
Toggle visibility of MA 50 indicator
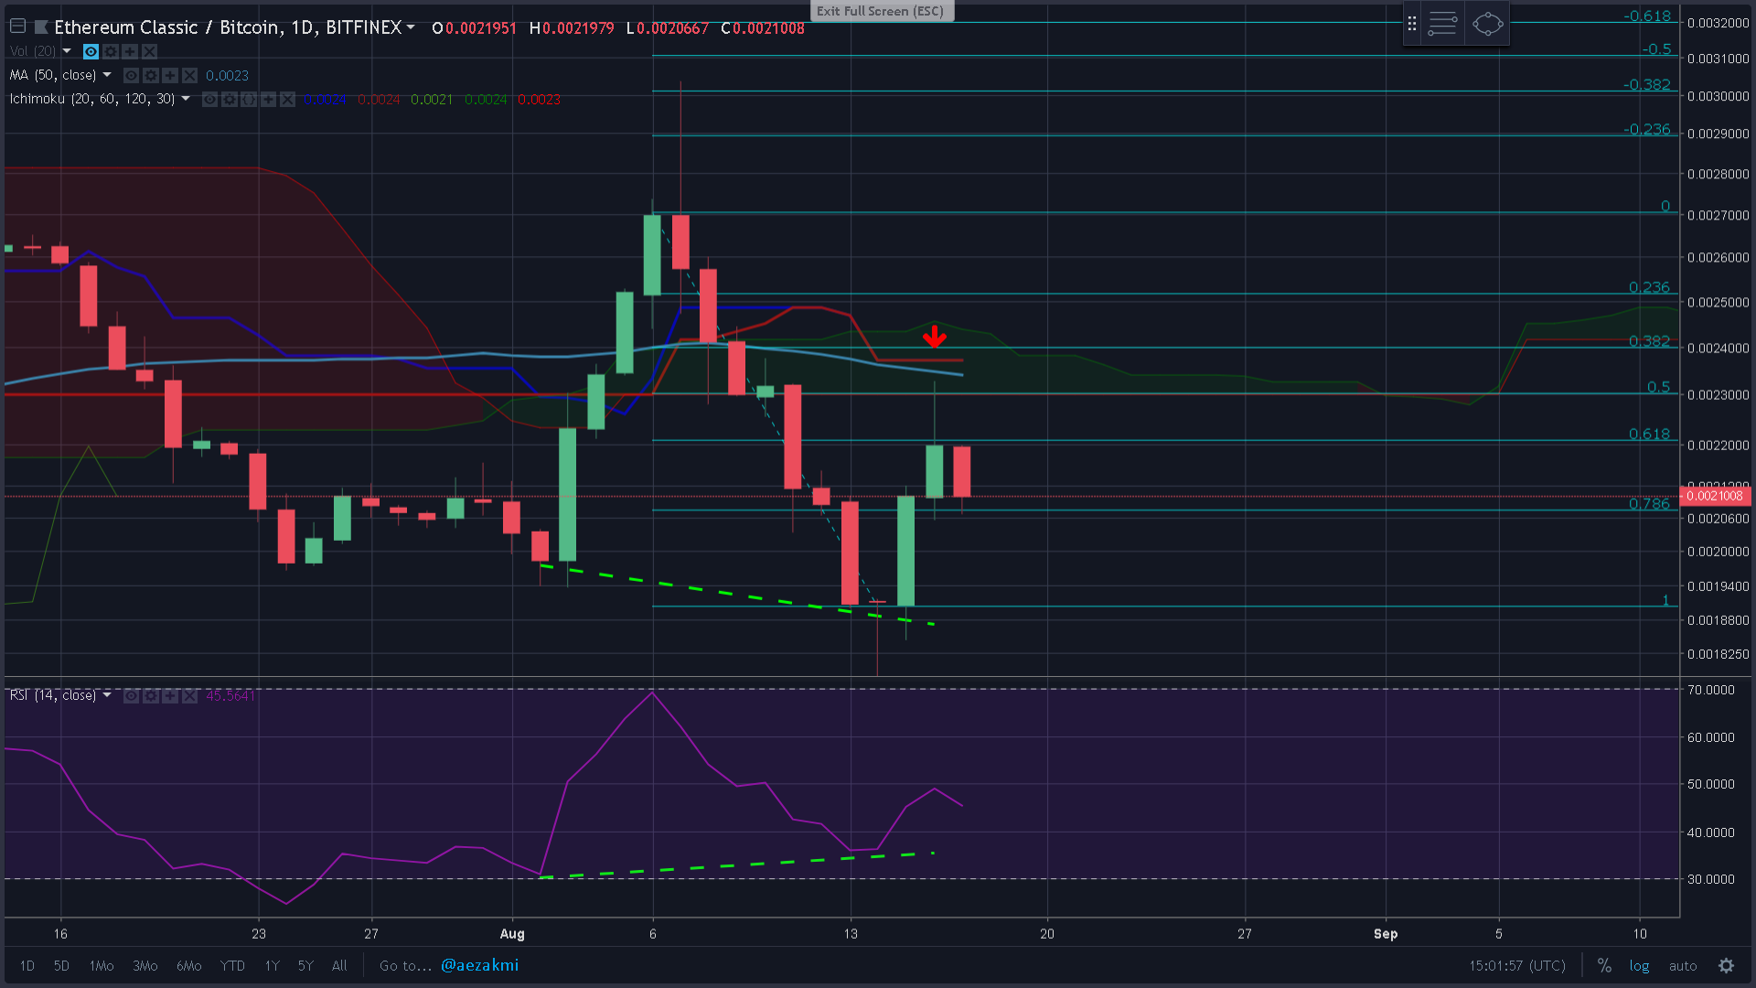pyautogui.click(x=131, y=75)
